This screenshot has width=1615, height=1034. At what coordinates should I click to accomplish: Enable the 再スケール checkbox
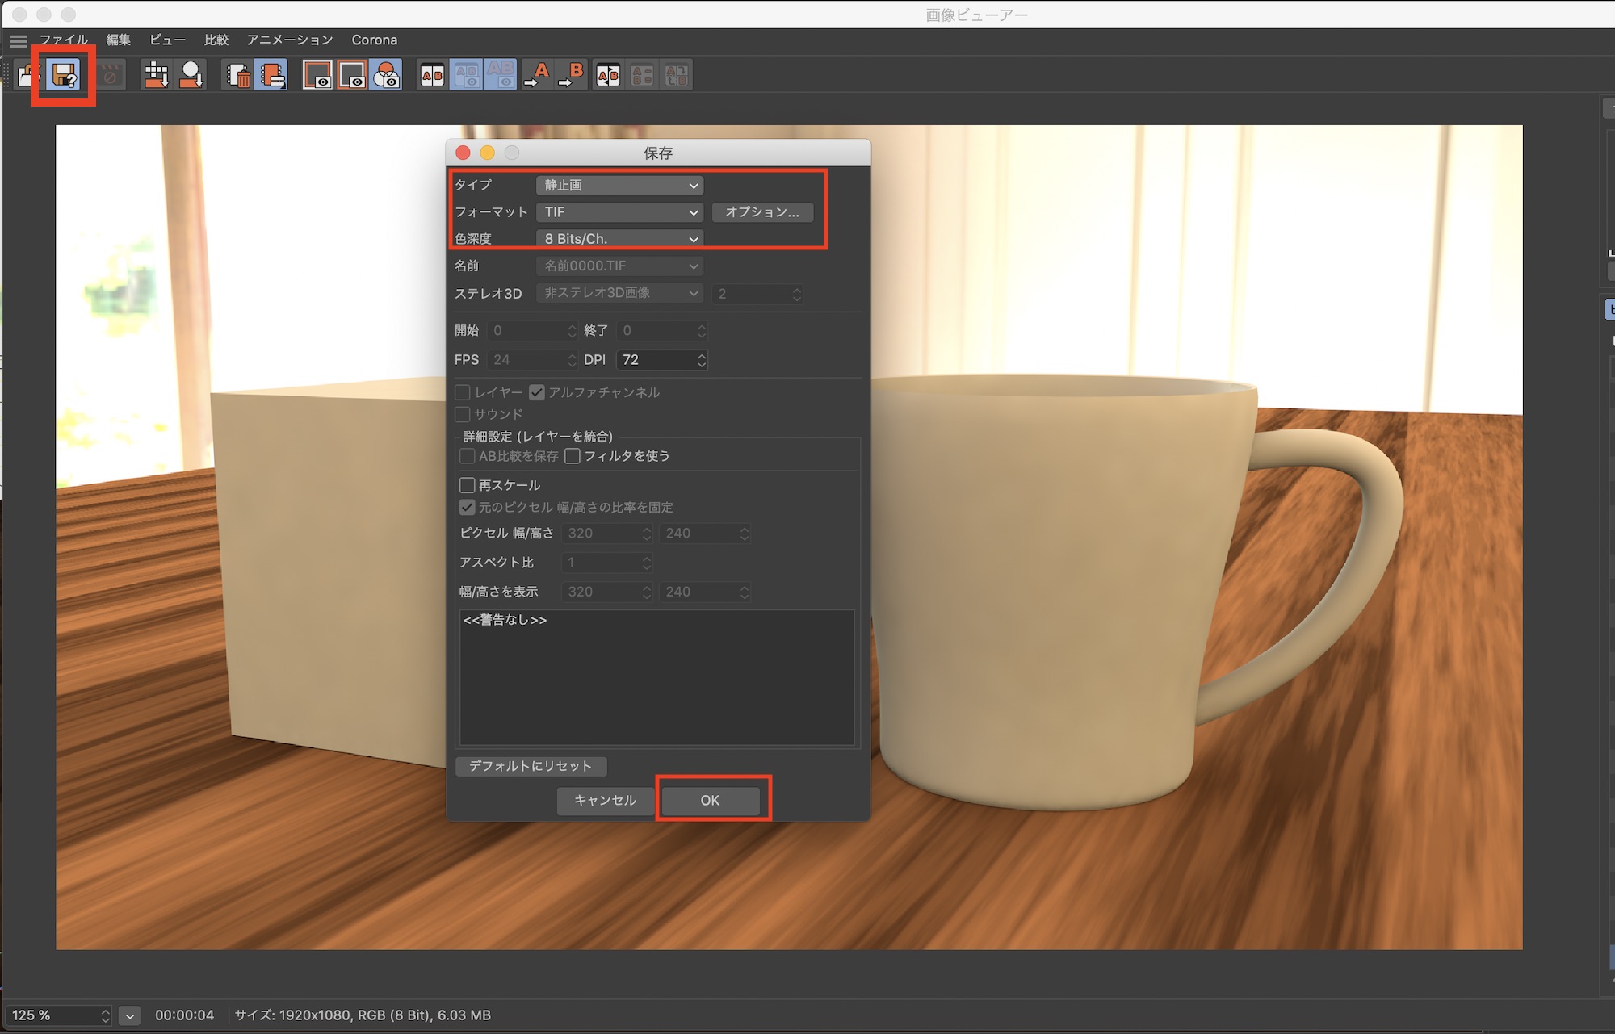[467, 485]
